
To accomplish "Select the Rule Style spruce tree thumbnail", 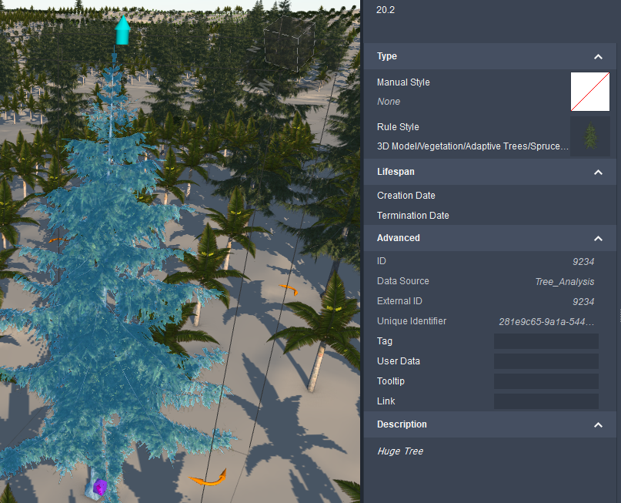I will click(x=589, y=136).
